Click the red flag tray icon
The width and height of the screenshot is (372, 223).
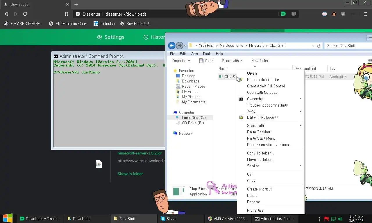click(326, 219)
